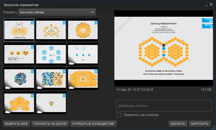Image resolution: width=216 pixels, height=130 pixels.
Task: Select the large orange hexagon ring thumbnail
Action: 83,30
